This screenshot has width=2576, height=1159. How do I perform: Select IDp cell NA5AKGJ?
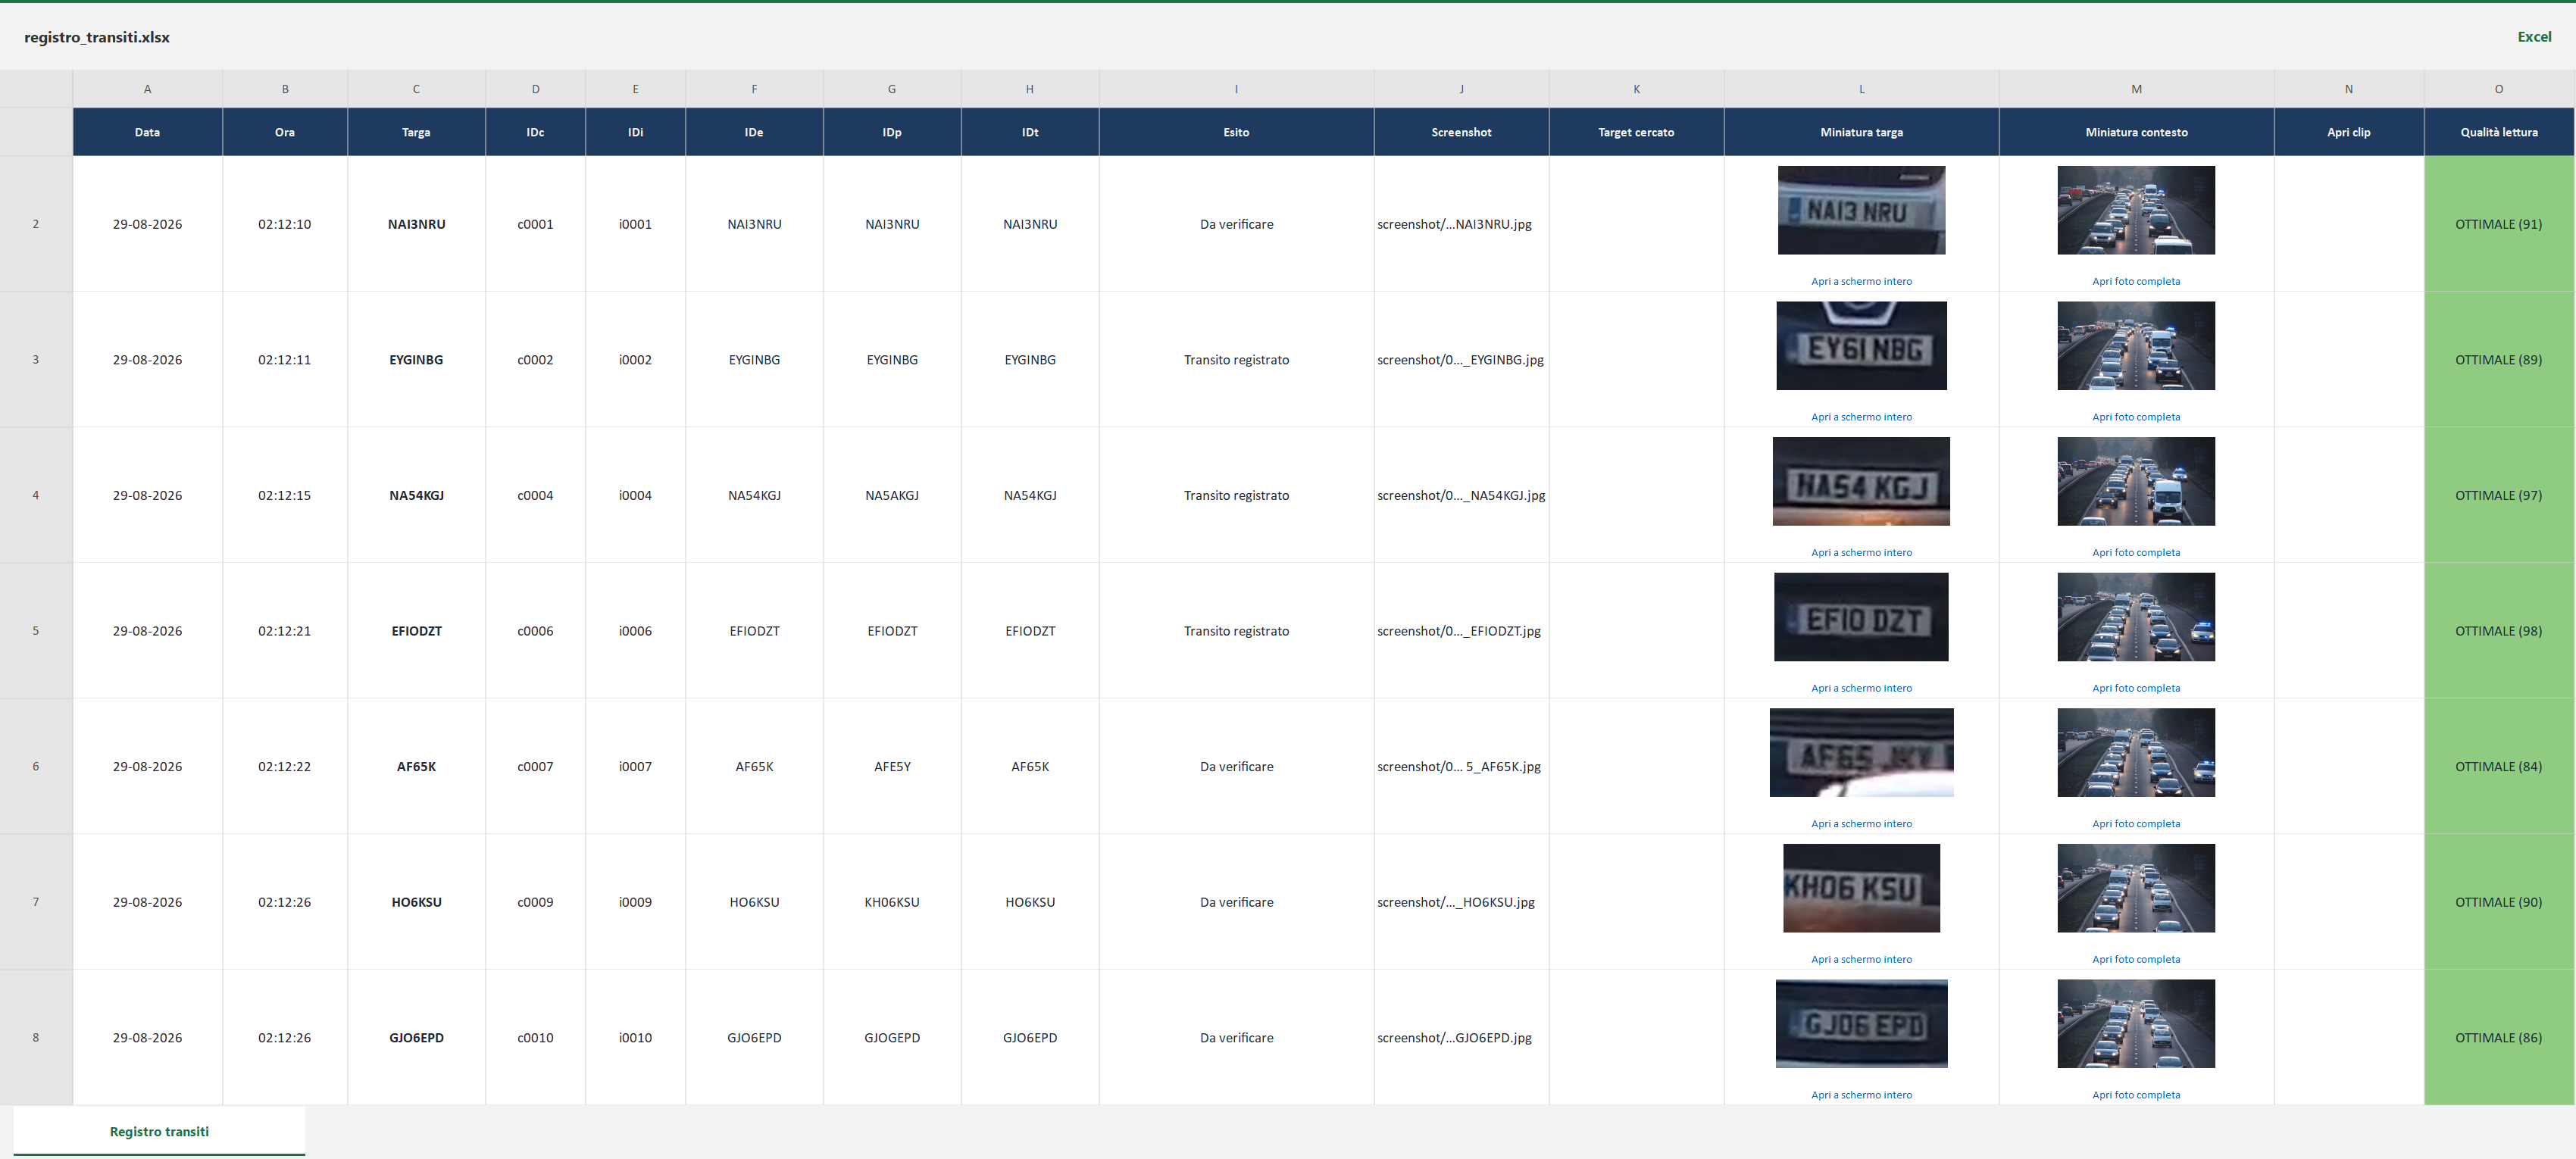tap(892, 495)
